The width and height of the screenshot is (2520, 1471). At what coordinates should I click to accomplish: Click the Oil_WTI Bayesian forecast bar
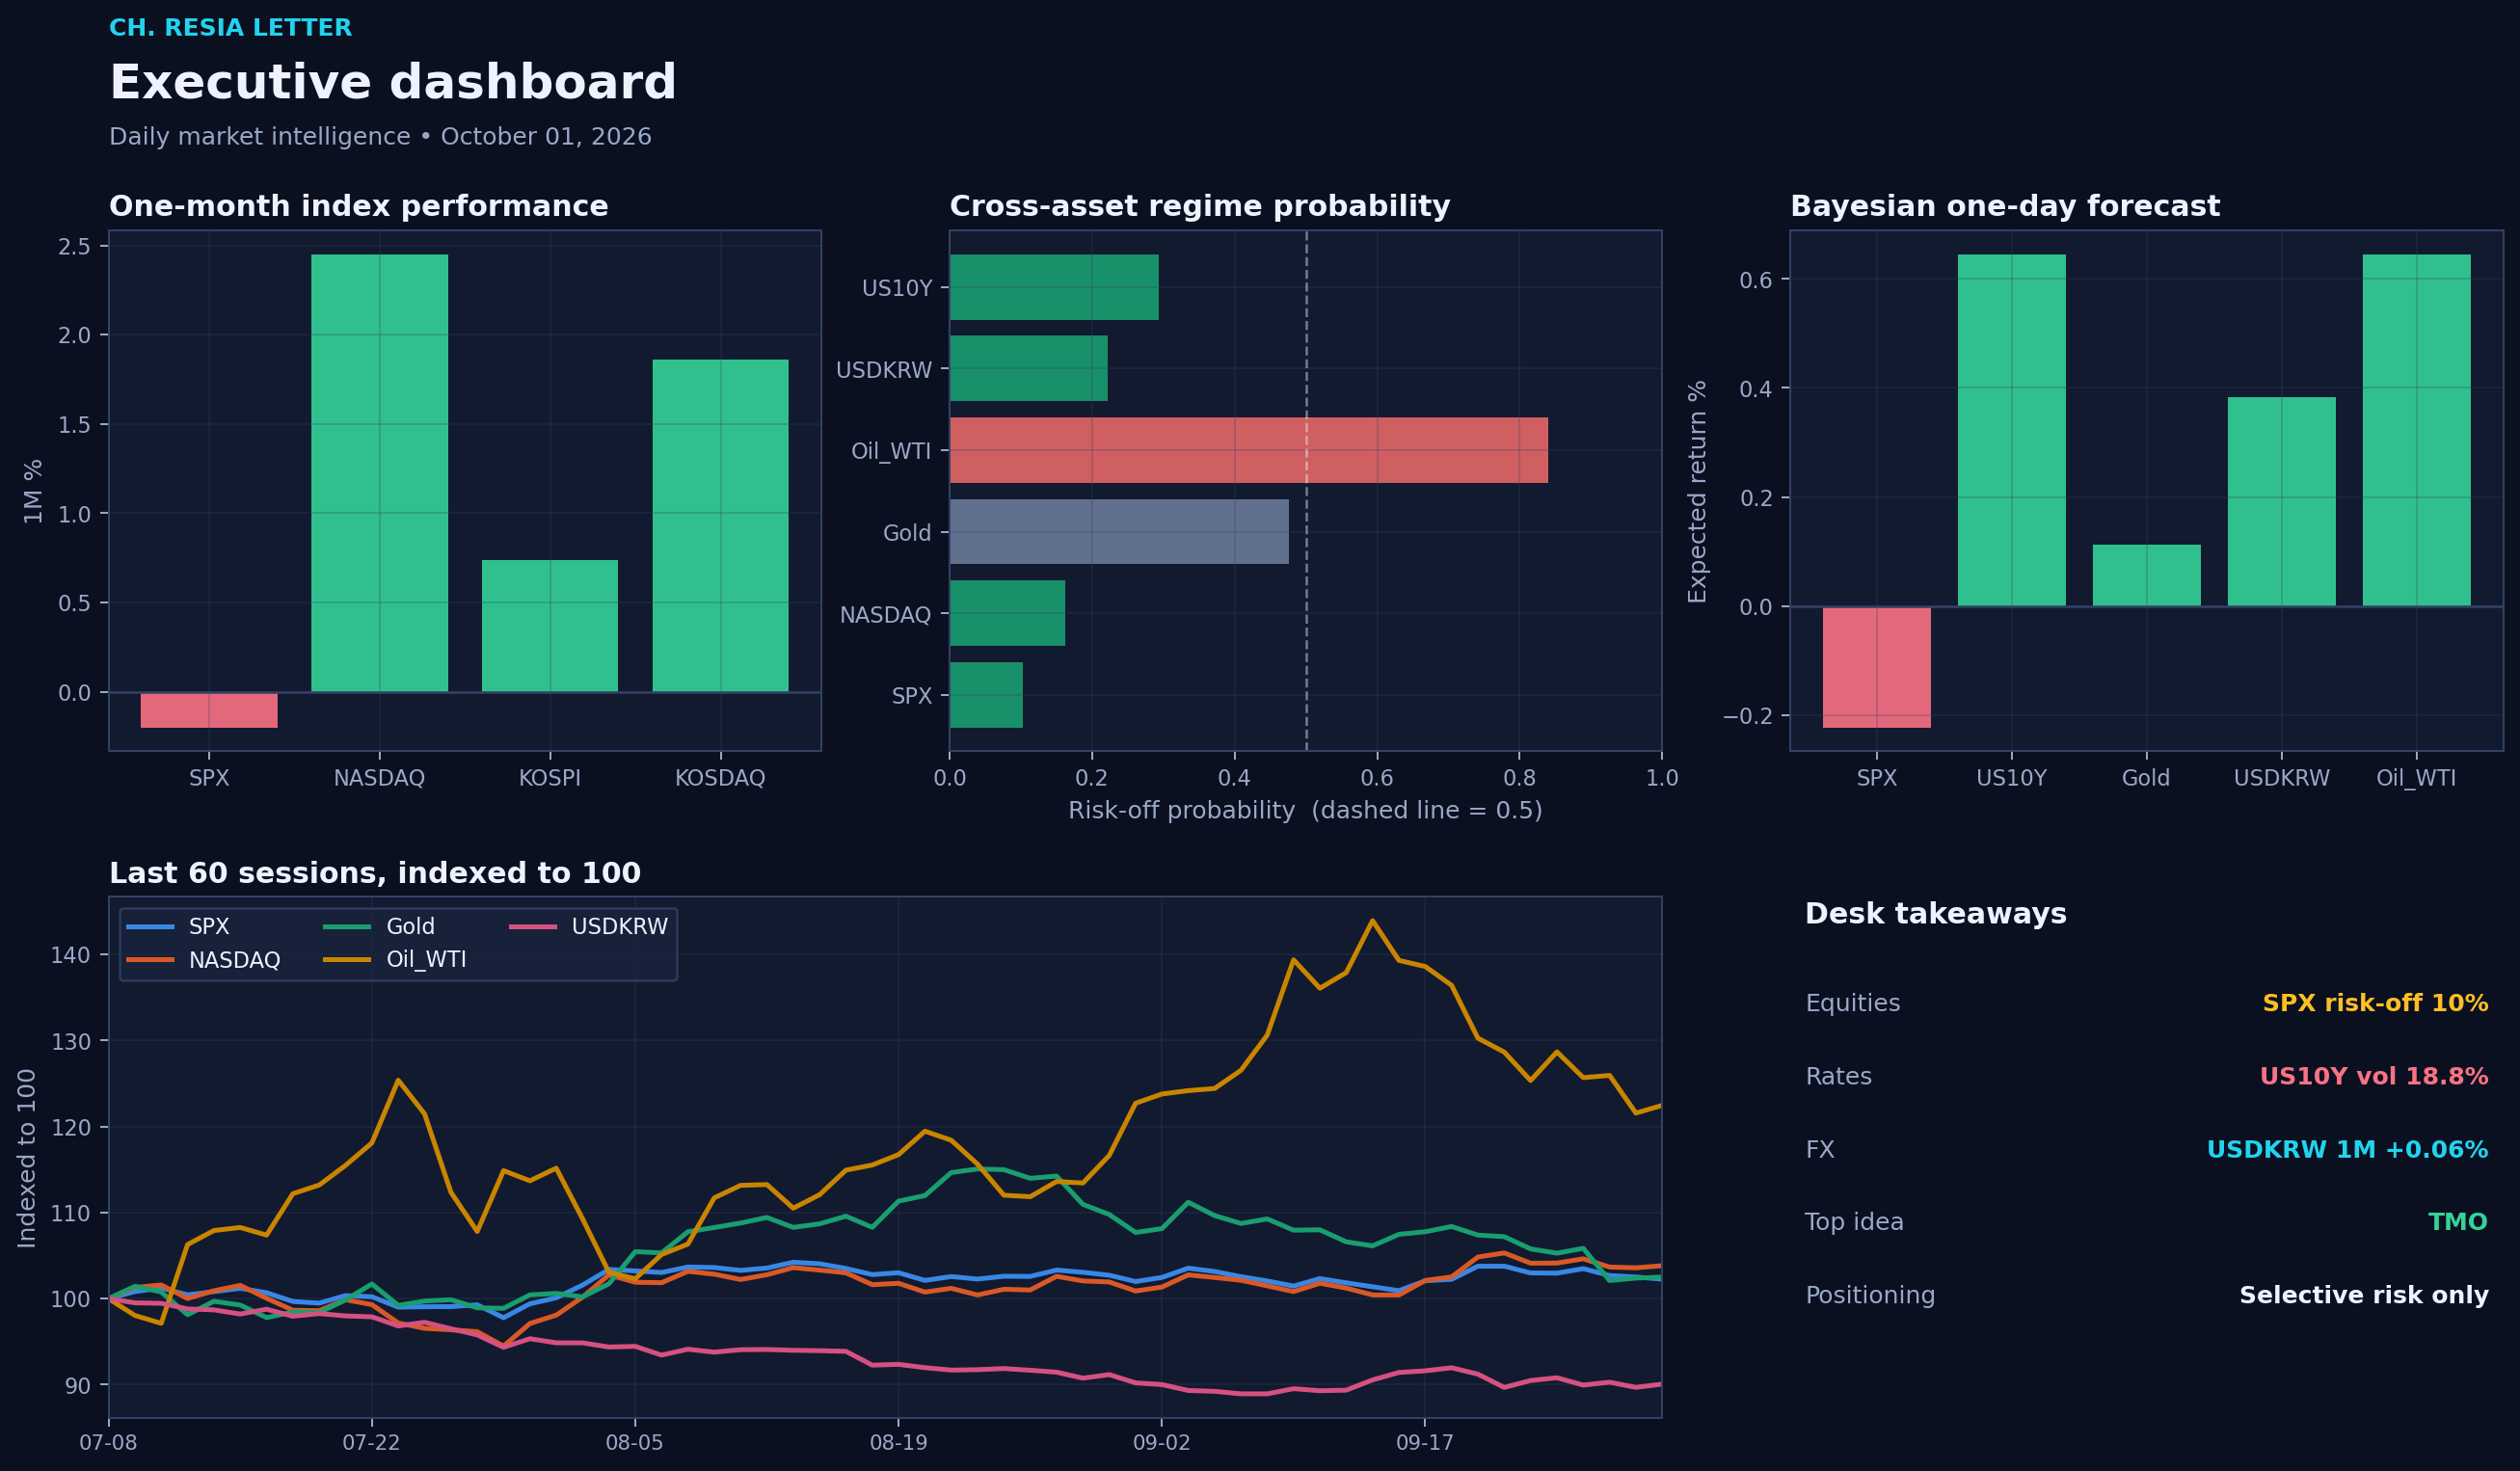[x=2417, y=430]
